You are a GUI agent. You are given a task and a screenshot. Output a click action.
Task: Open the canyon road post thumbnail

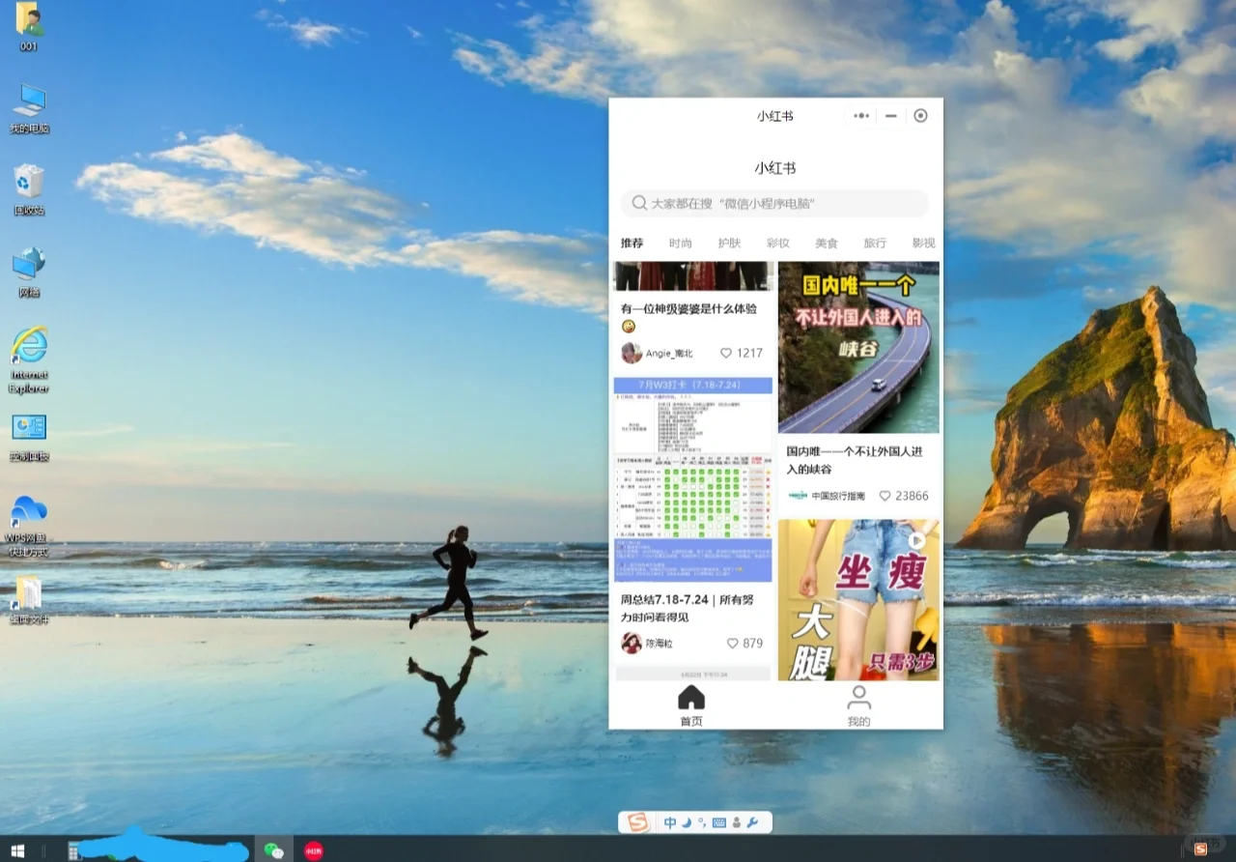858,348
